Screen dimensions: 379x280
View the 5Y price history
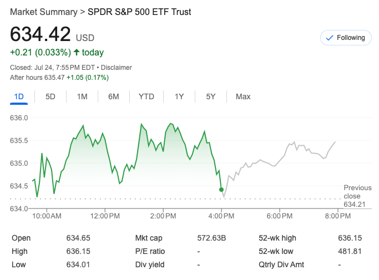tap(211, 96)
